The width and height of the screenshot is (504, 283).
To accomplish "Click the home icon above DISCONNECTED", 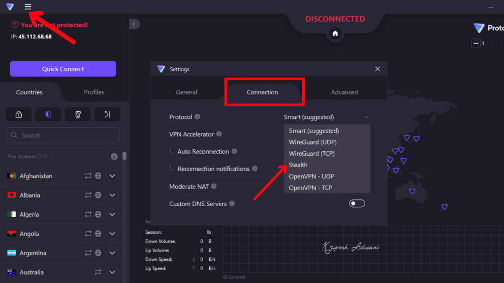I will click(335, 34).
